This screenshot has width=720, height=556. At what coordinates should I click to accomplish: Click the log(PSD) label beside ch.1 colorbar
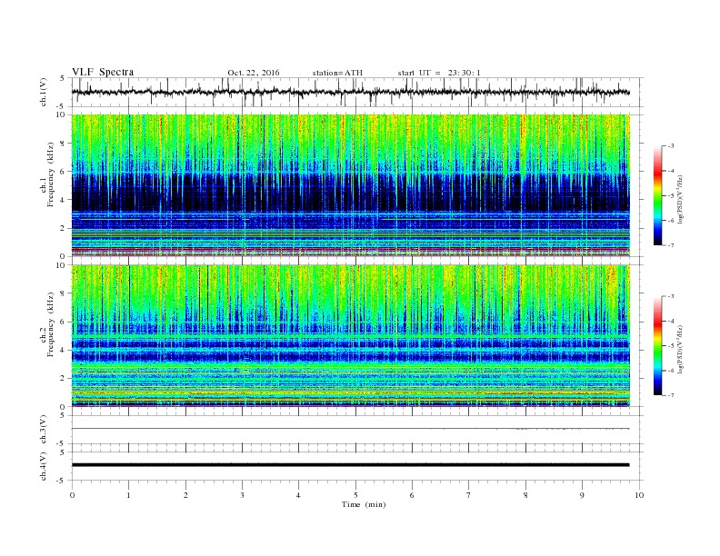pyautogui.click(x=682, y=199)
